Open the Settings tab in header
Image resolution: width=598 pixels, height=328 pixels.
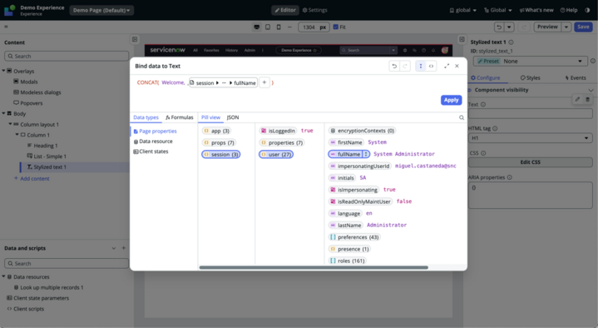click(x=315, y=10)
